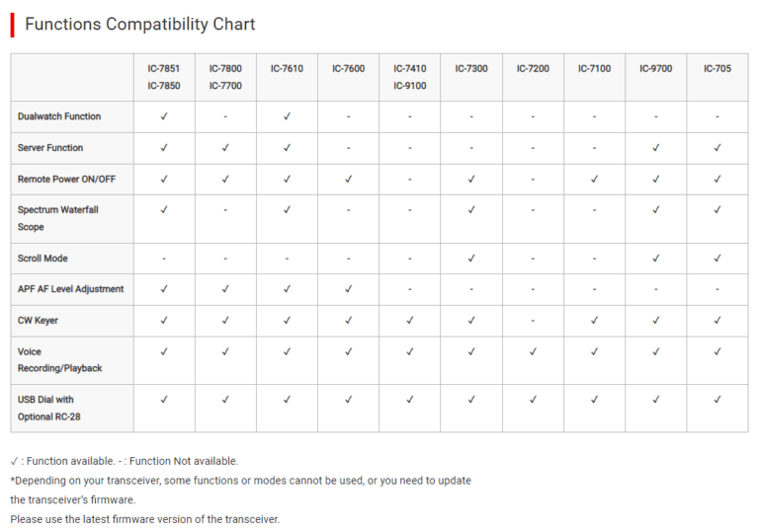Click the Functions Compatibility Chart heading
Image resolution: width=759 pixels, height=529 pixels.
point(139,24)
